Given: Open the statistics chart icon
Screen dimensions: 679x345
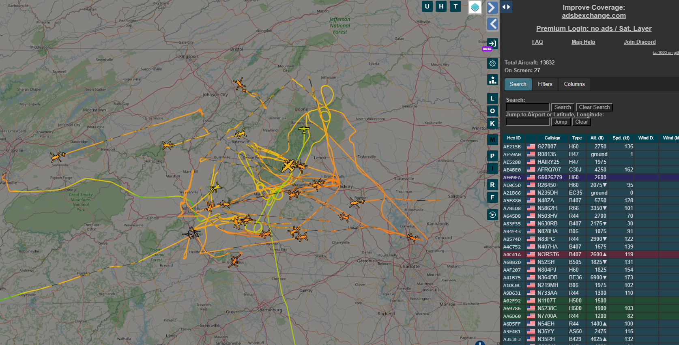Looking at the screenshot, I should [x=492, y=80].
